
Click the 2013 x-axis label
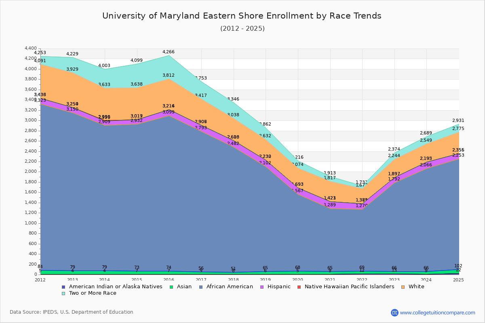[x=72, y=279]
